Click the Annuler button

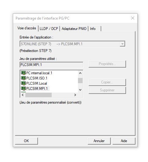pos(99,141)
